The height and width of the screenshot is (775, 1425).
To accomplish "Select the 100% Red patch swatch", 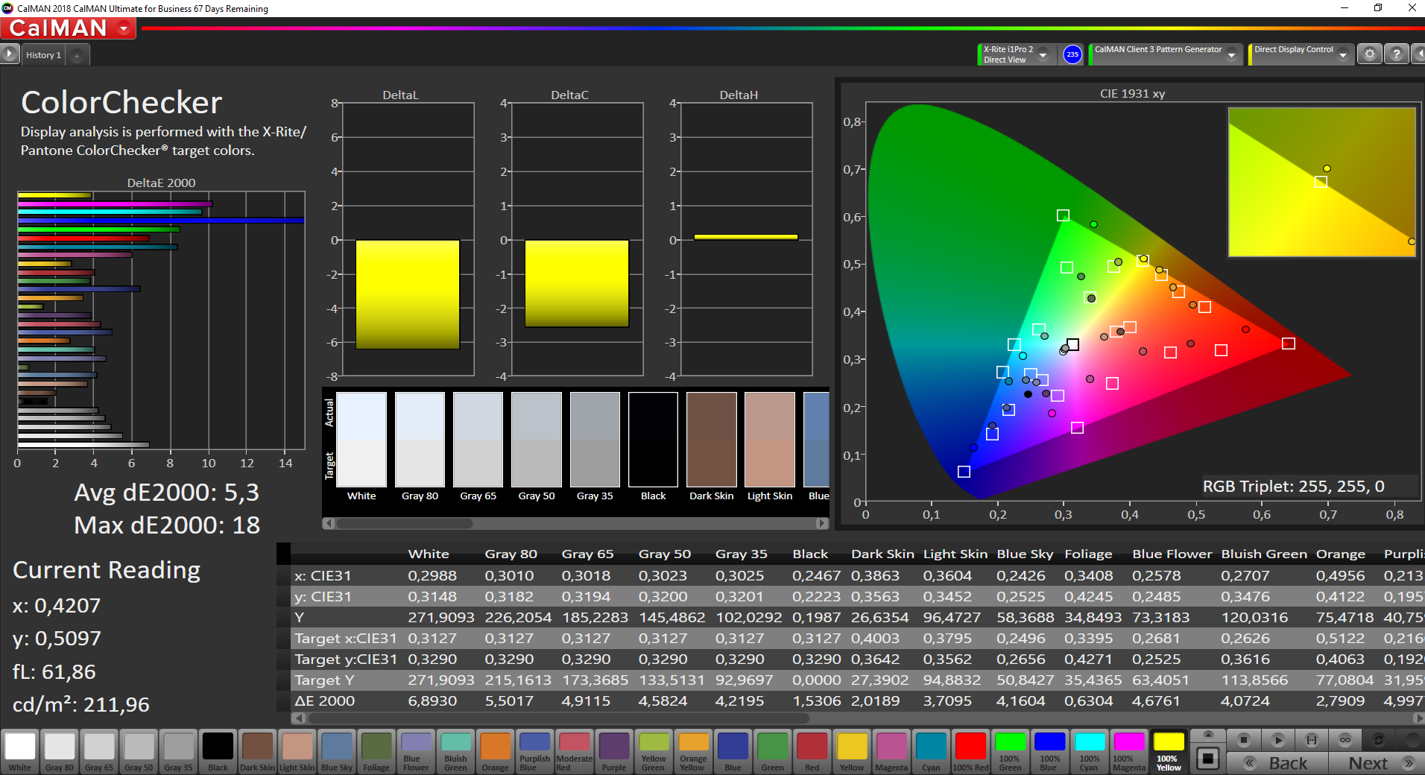I will pos(970,751).
